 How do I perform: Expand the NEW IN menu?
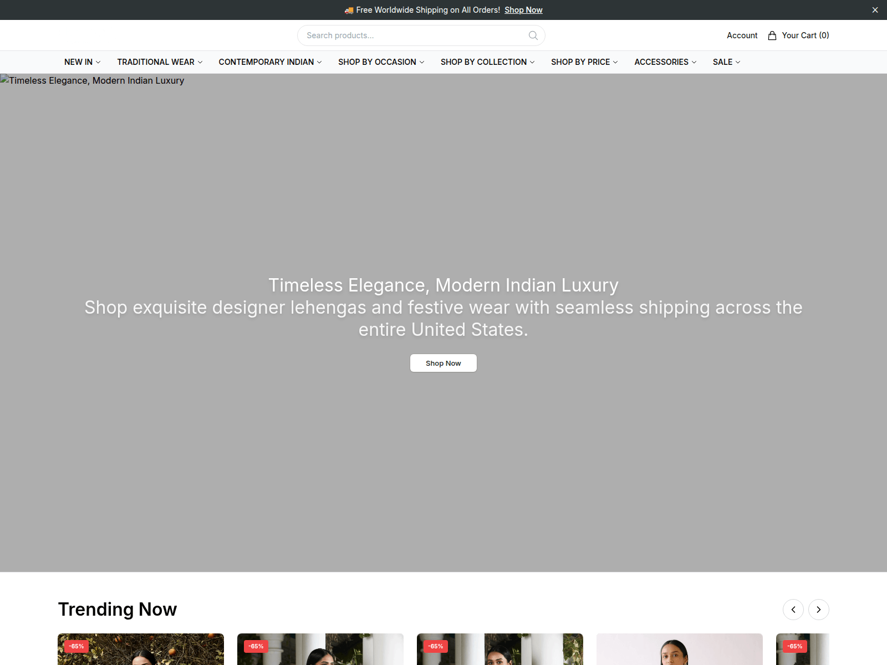pyautogui.click(x=83, y=62)
